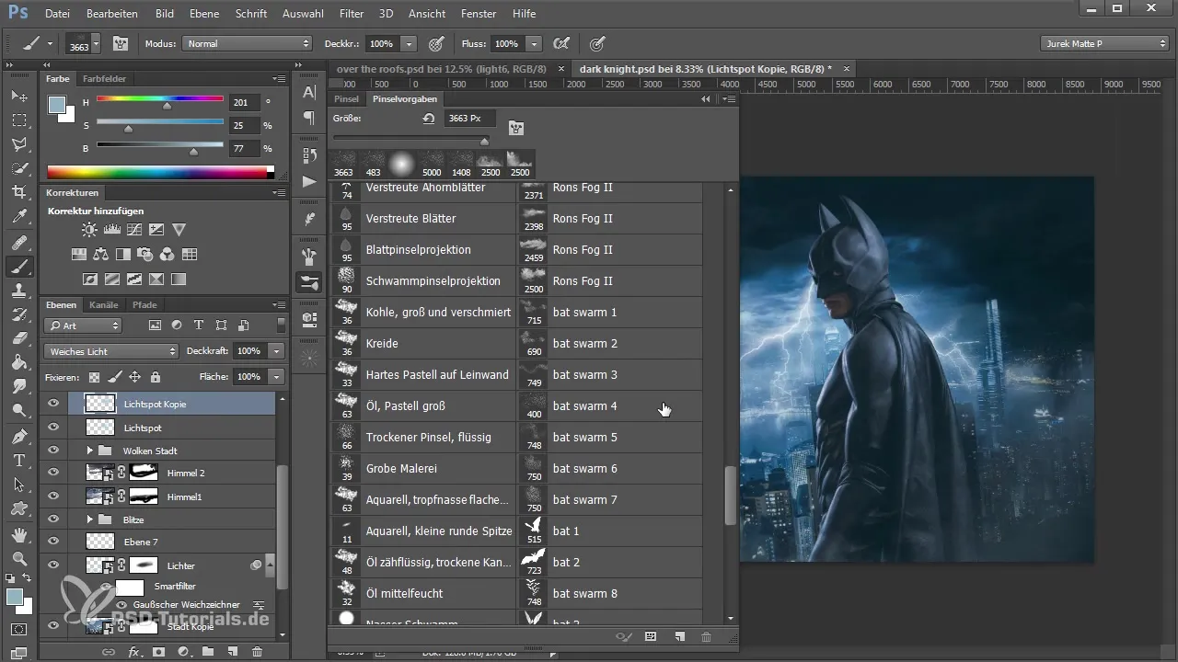The width and height of the screenshot is (1178, 662).
Task: Select the Zoom tool
Action: [x=19, y=558]
